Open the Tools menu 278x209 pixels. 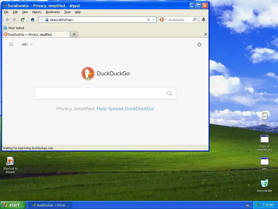(67, 12)
